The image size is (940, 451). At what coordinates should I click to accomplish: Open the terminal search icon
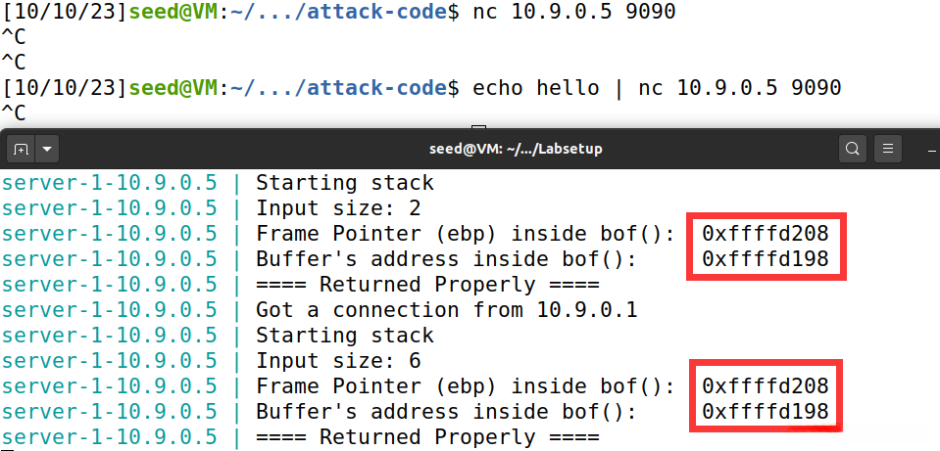pyautogui.click(x=854, y=149)
